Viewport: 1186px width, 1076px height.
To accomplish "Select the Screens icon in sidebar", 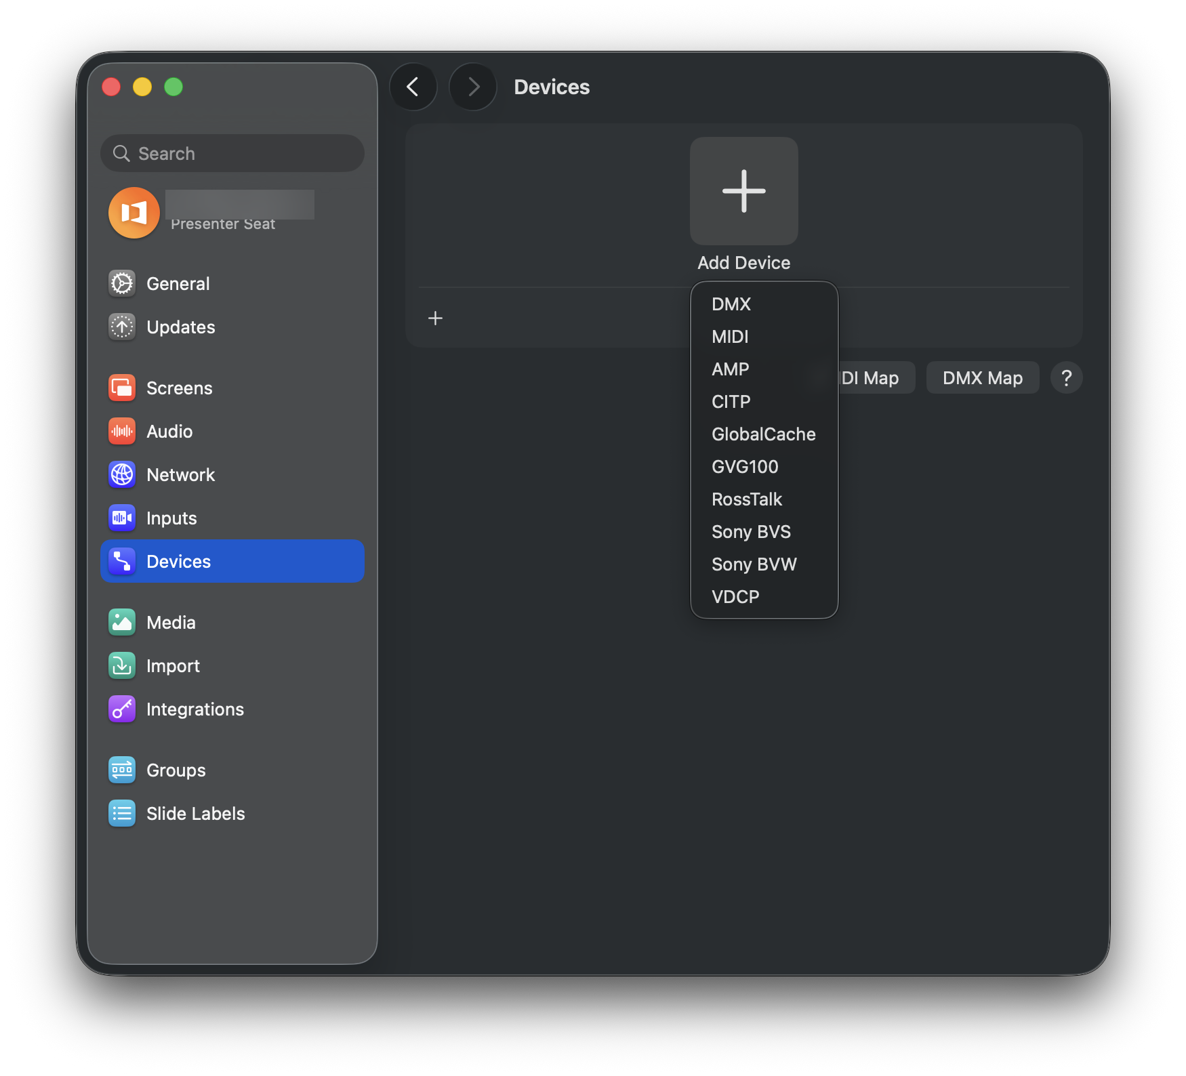I will (122, 388).
